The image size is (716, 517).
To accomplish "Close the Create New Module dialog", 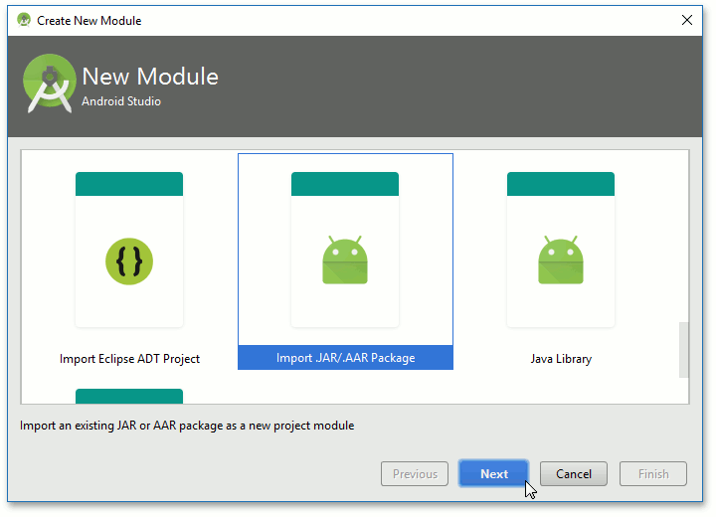I will (x=687, y=20).
